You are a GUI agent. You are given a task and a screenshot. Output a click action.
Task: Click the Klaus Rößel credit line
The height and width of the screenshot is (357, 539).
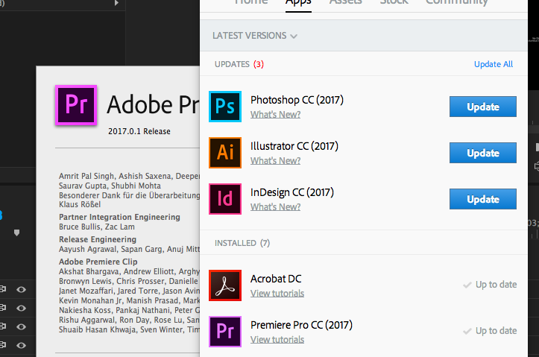pyautogui.click(x=80, y=204)
